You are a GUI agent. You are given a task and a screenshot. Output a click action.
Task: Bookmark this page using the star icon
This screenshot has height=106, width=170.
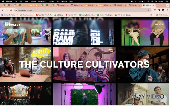(x=149, y=10)
